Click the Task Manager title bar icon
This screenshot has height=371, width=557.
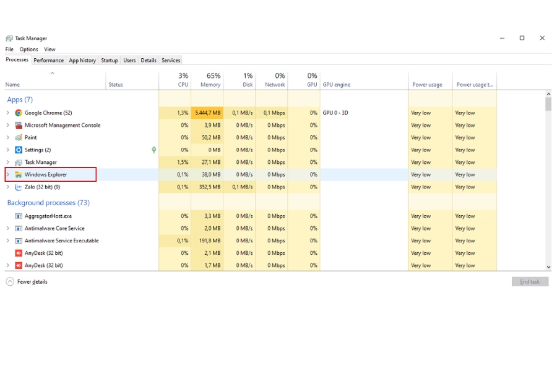click(x=9, y=38)
